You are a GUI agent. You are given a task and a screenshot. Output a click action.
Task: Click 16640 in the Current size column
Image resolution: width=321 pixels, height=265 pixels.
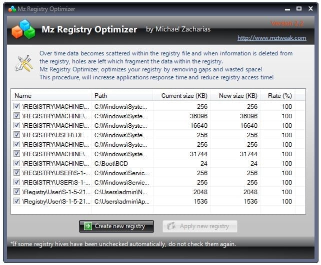pos(199,125)
